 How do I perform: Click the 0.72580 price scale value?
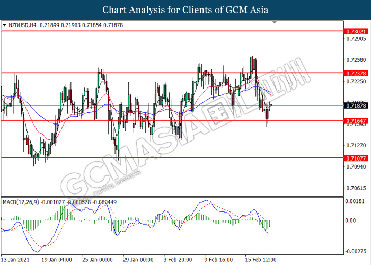[356, 60]
